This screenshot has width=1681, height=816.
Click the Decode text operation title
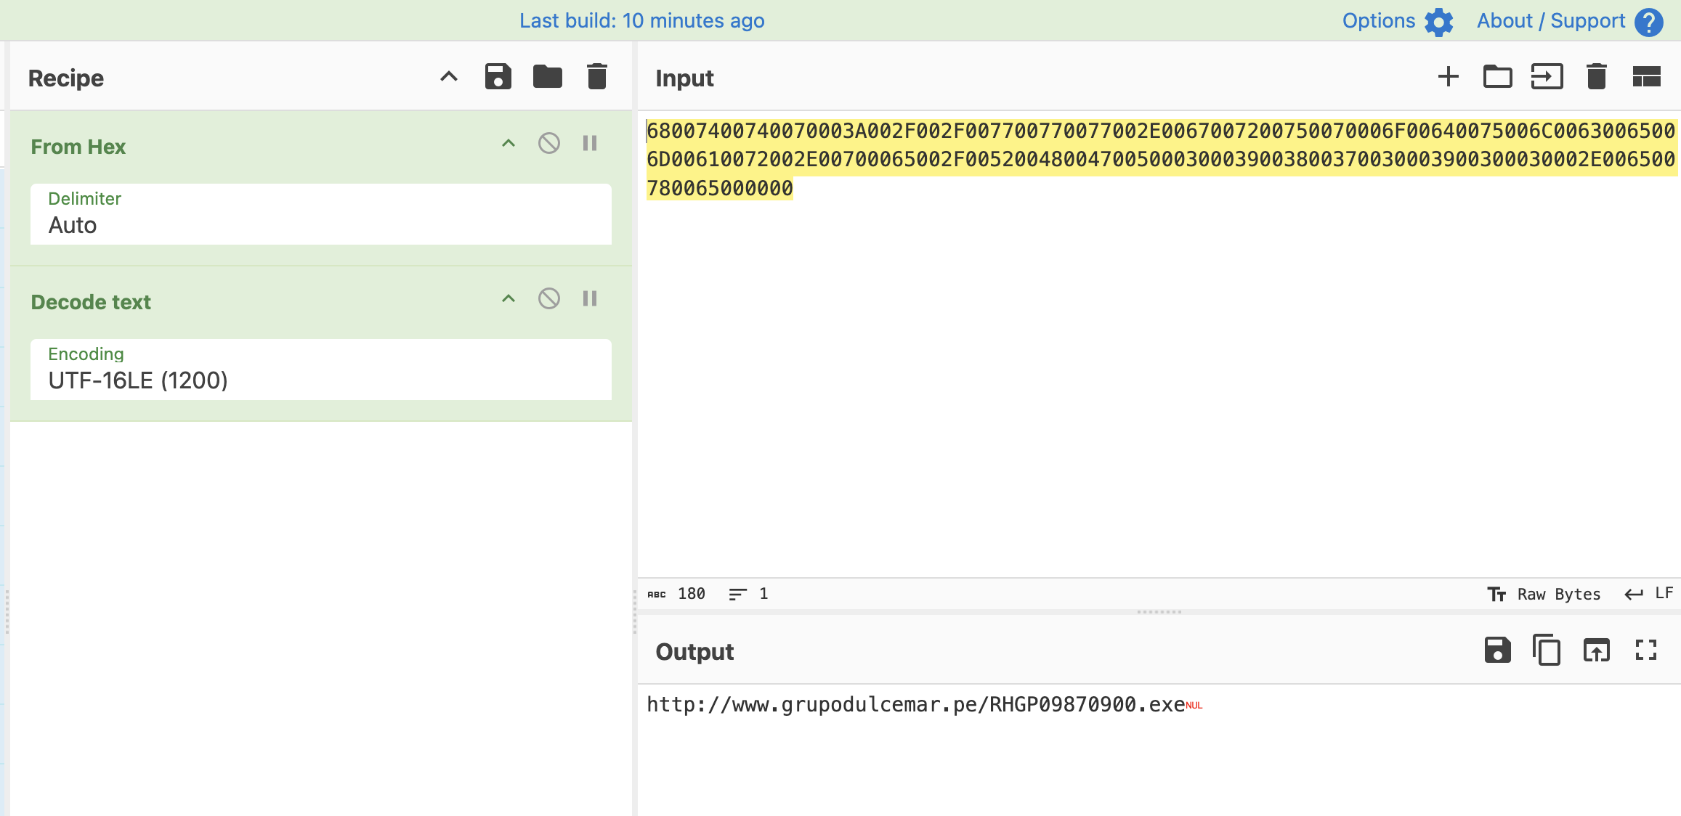pos(91,302)
